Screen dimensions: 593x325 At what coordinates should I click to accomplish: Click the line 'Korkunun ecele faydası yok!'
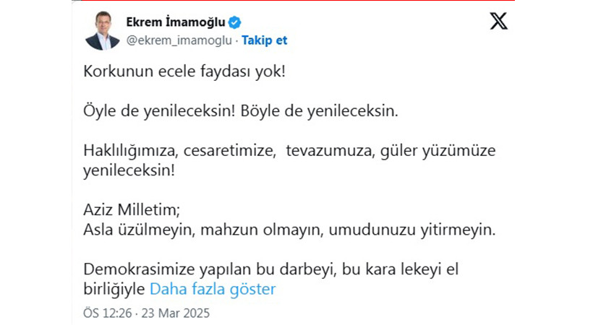click(184, 71)
